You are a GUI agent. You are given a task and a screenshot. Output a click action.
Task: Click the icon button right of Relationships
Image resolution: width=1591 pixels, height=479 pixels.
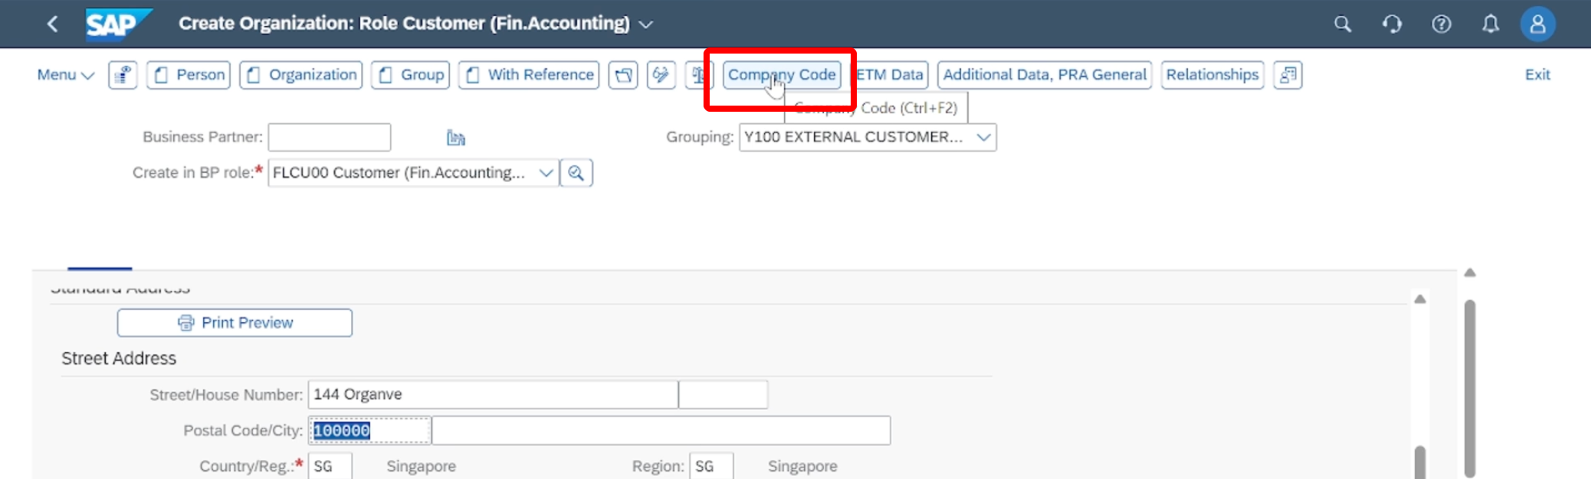click(x=1288, y=75)
